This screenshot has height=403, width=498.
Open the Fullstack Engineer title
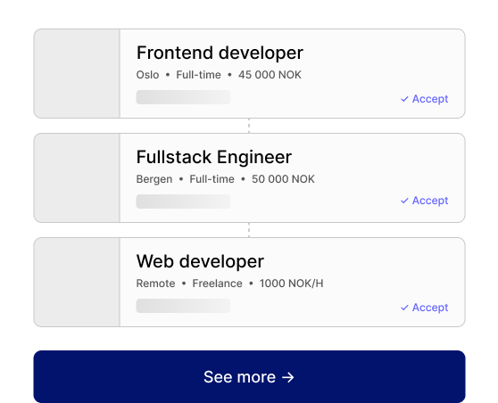(213, 157)
